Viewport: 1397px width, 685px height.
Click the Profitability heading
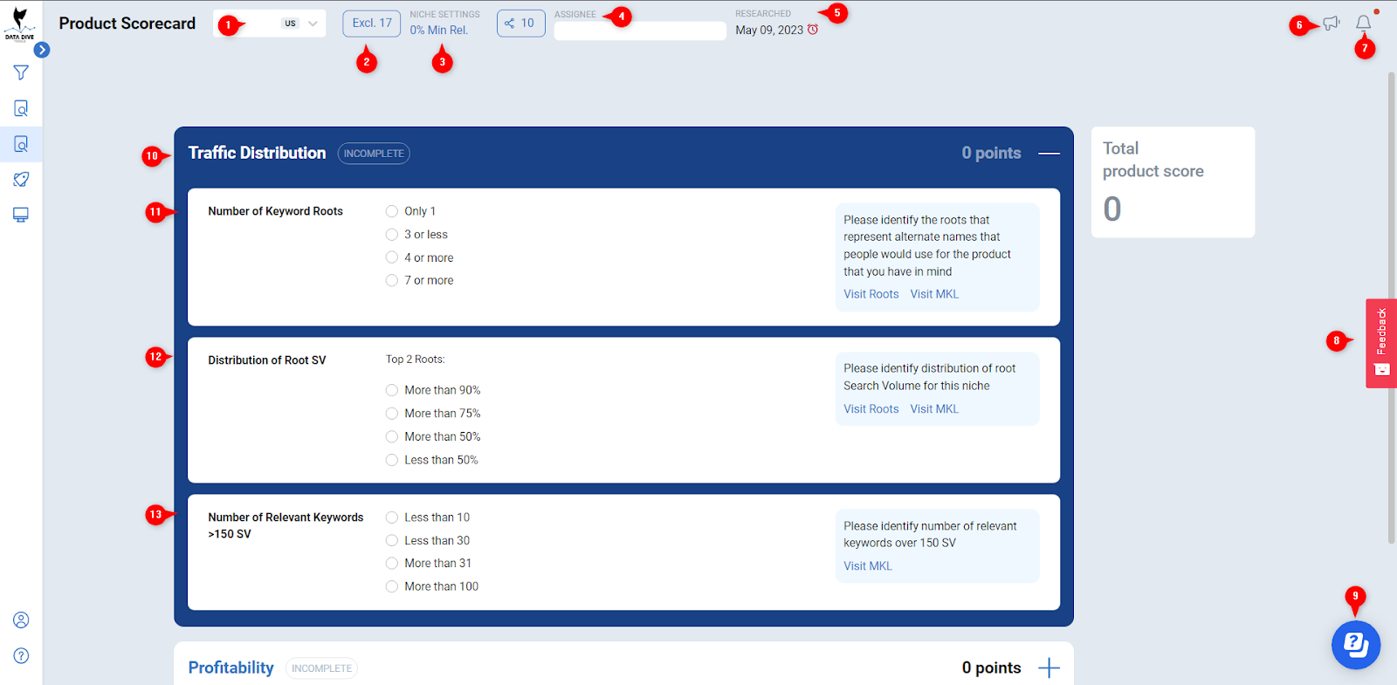click(x=231, y=668)
